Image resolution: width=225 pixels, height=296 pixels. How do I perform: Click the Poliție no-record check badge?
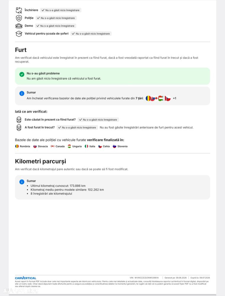(x=56, y=18)
